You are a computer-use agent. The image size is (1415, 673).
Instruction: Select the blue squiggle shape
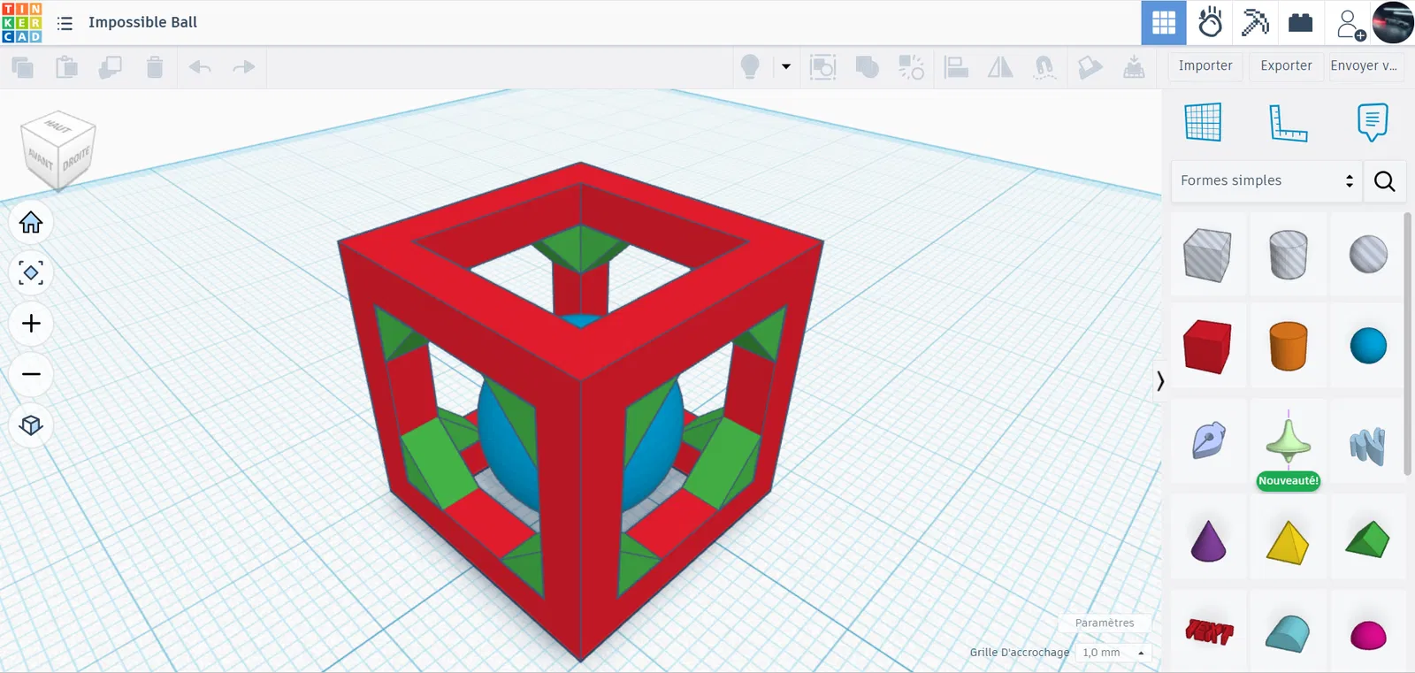click(x=1368, y=440)
